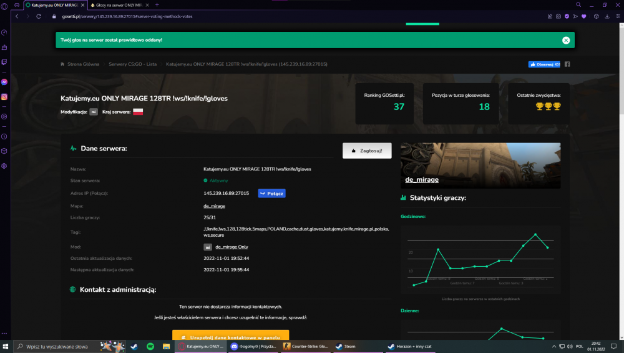This screenshot has height=353, width=624.
Task: Click the site padlock security icon
Action: point(54,16)
